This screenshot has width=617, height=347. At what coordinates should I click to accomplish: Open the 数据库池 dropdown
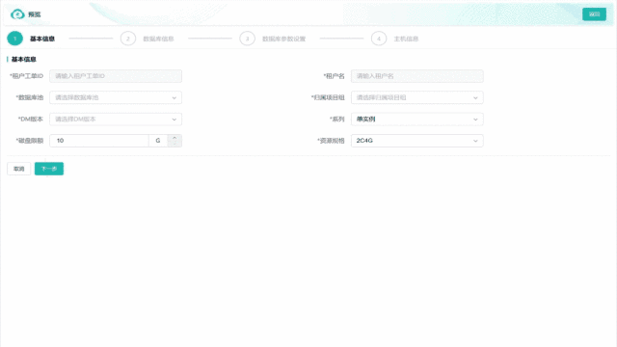coord(116,97)
